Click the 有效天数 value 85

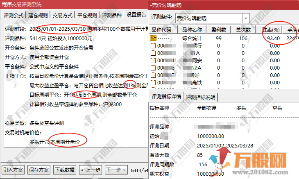(x=200, y=155)
